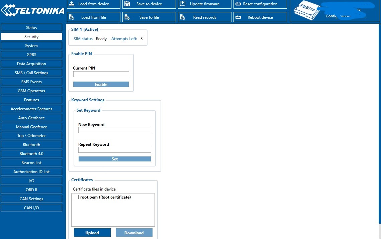Switch to the Bluetooth 4.0 tab

pos(31,154)
